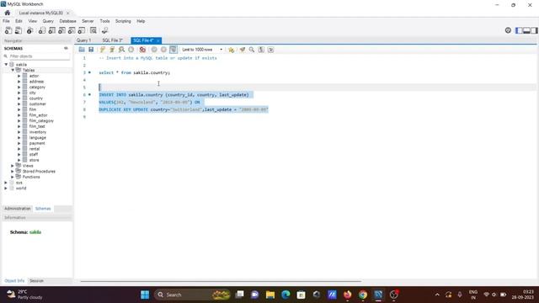Collapse the Tables folder
This screenshot has height=303, width=539.
click(13, 70)
